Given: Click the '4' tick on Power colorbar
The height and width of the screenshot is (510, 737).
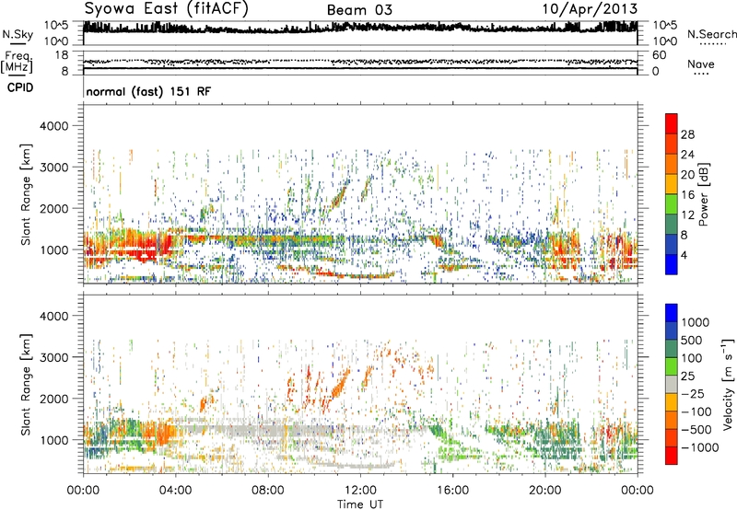Looking at the screenshot, I should 684,256.
